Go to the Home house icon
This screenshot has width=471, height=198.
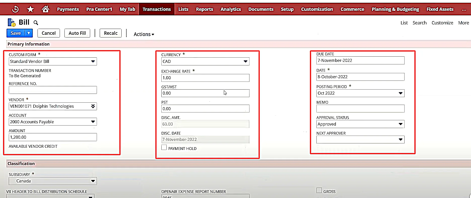click(x=46, y=9)
